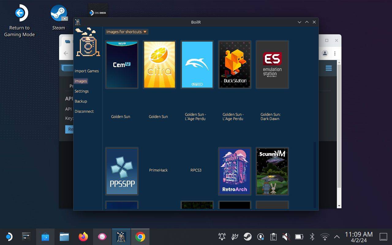392x245 pixels.
Task: Open BoilR Settings section
Action: 81,91
